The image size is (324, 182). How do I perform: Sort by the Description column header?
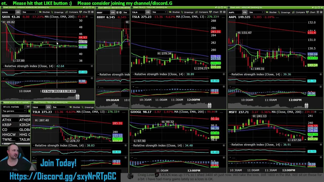pos(25,116)
